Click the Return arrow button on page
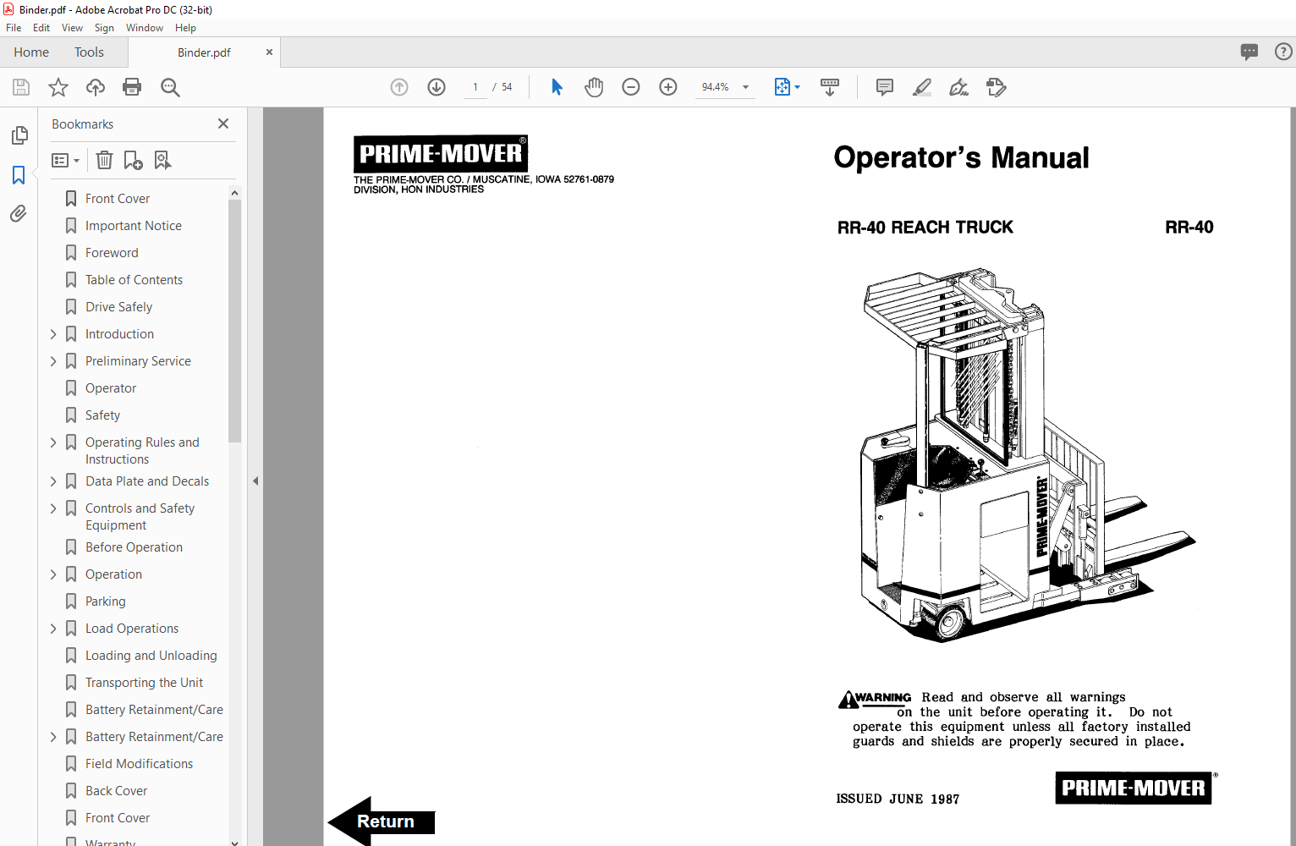The height and width of the screenshot is (846, 1296). pos(382,821)
